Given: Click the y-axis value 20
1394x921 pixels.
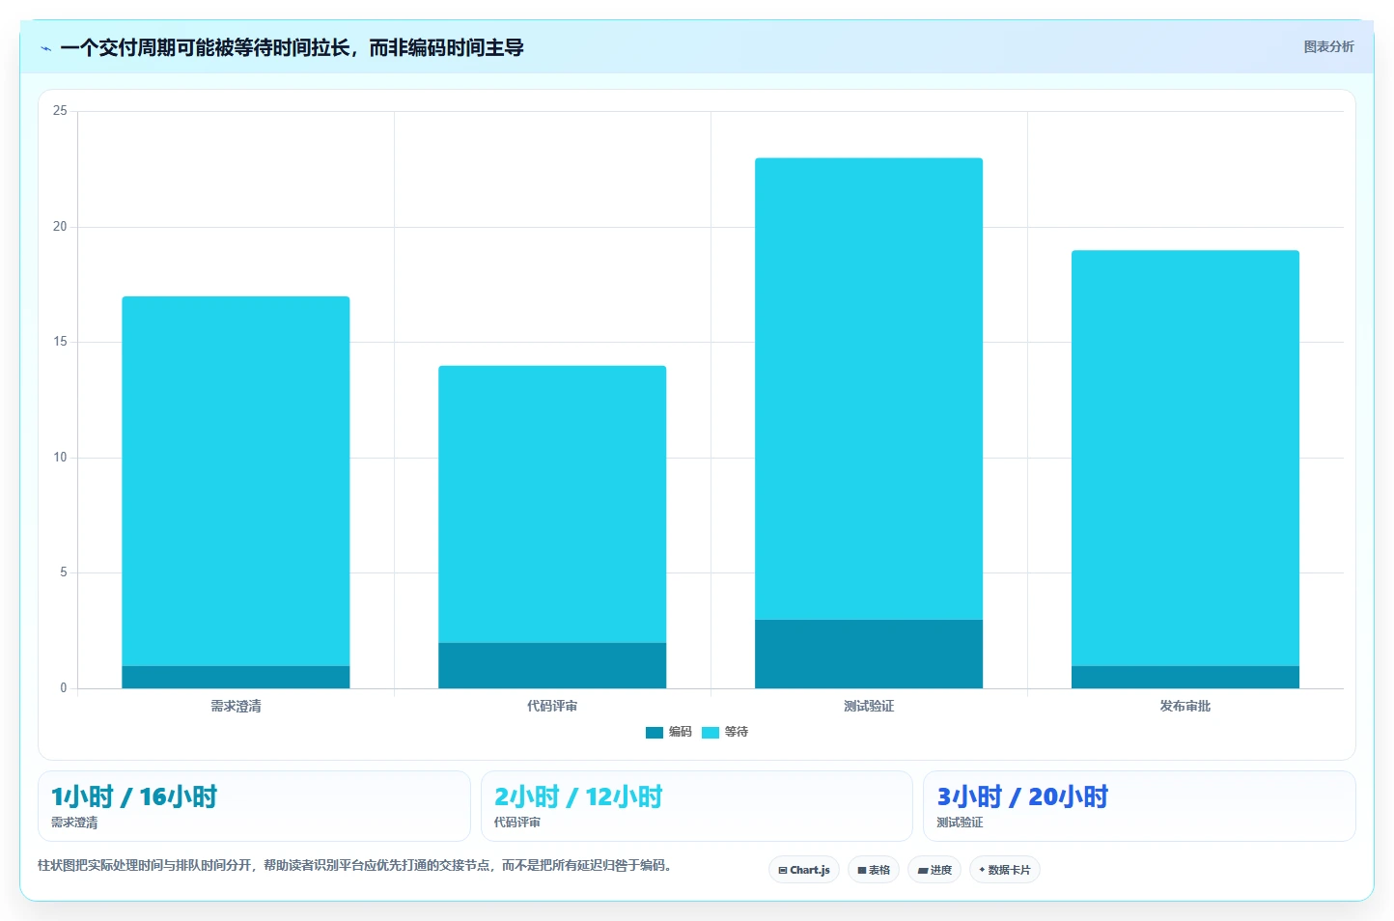Looking at the screenshot, I should pos(60,227).
